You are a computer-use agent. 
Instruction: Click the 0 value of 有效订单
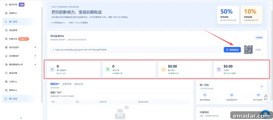(113, 66)
